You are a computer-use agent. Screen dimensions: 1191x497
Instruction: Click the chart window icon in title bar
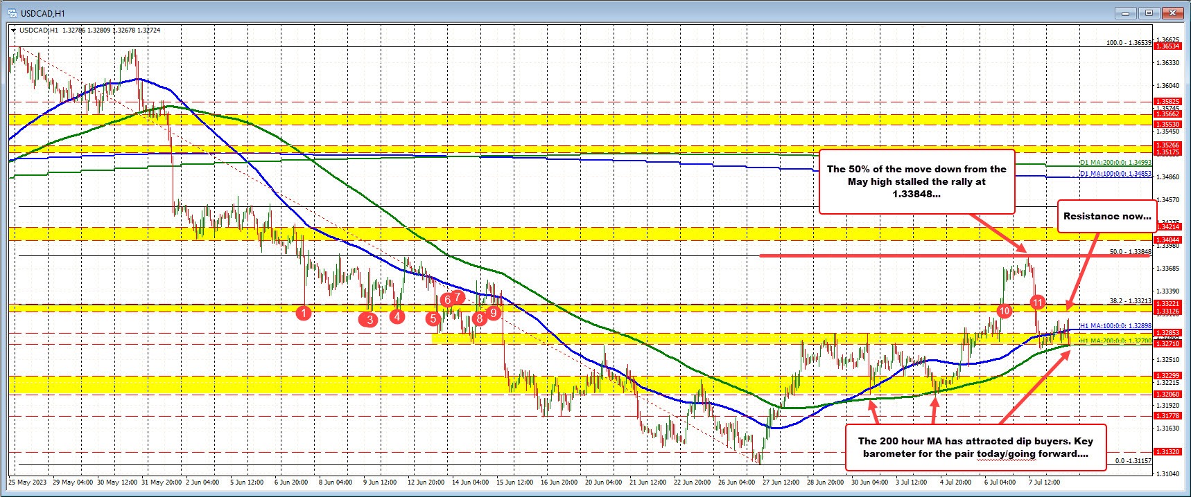point(12,12)
